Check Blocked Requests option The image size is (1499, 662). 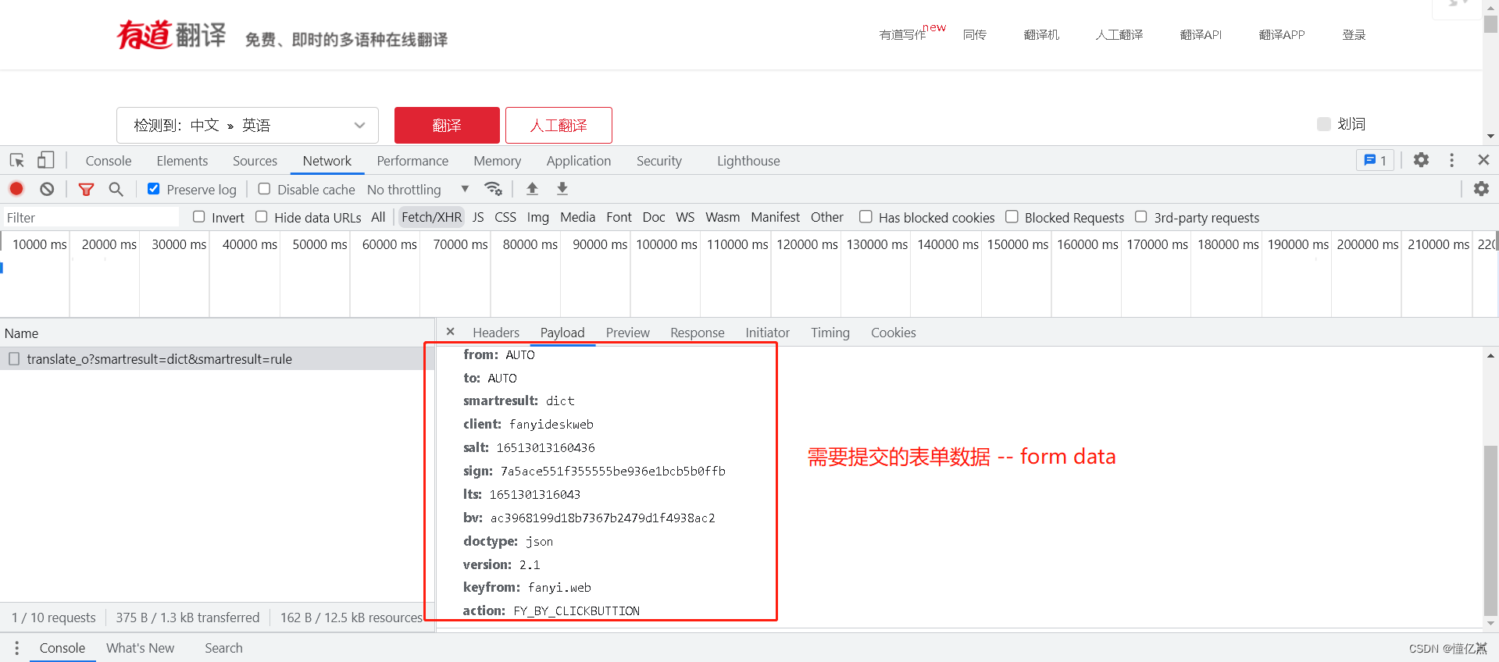click(1012, 217)
